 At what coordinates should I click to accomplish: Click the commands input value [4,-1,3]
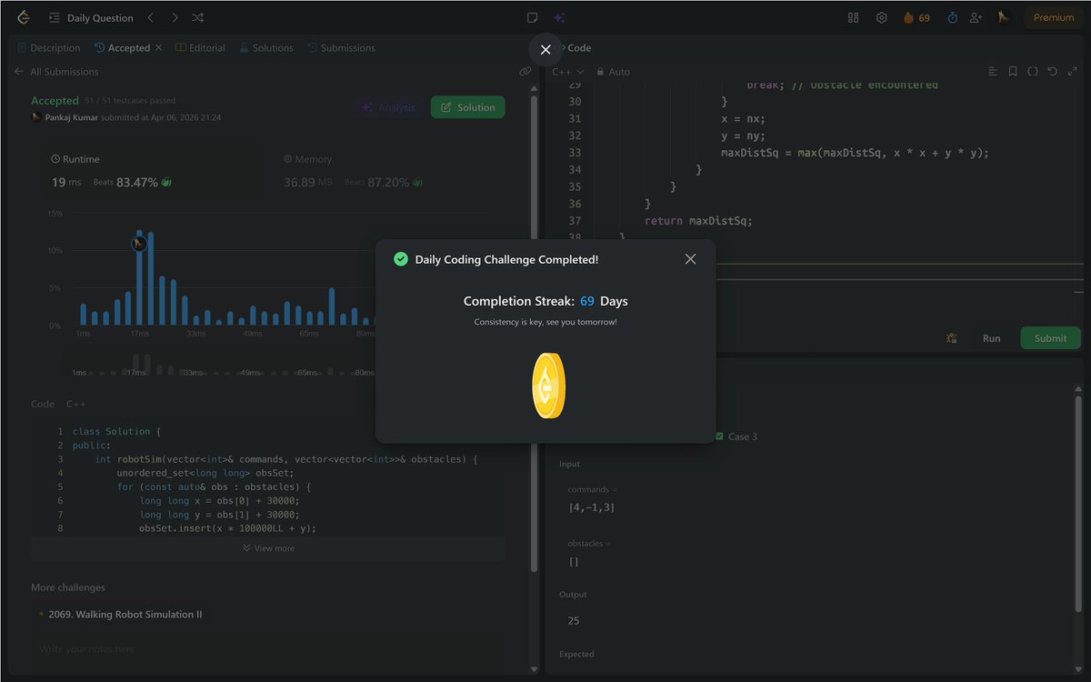click(x=591, y=507)
